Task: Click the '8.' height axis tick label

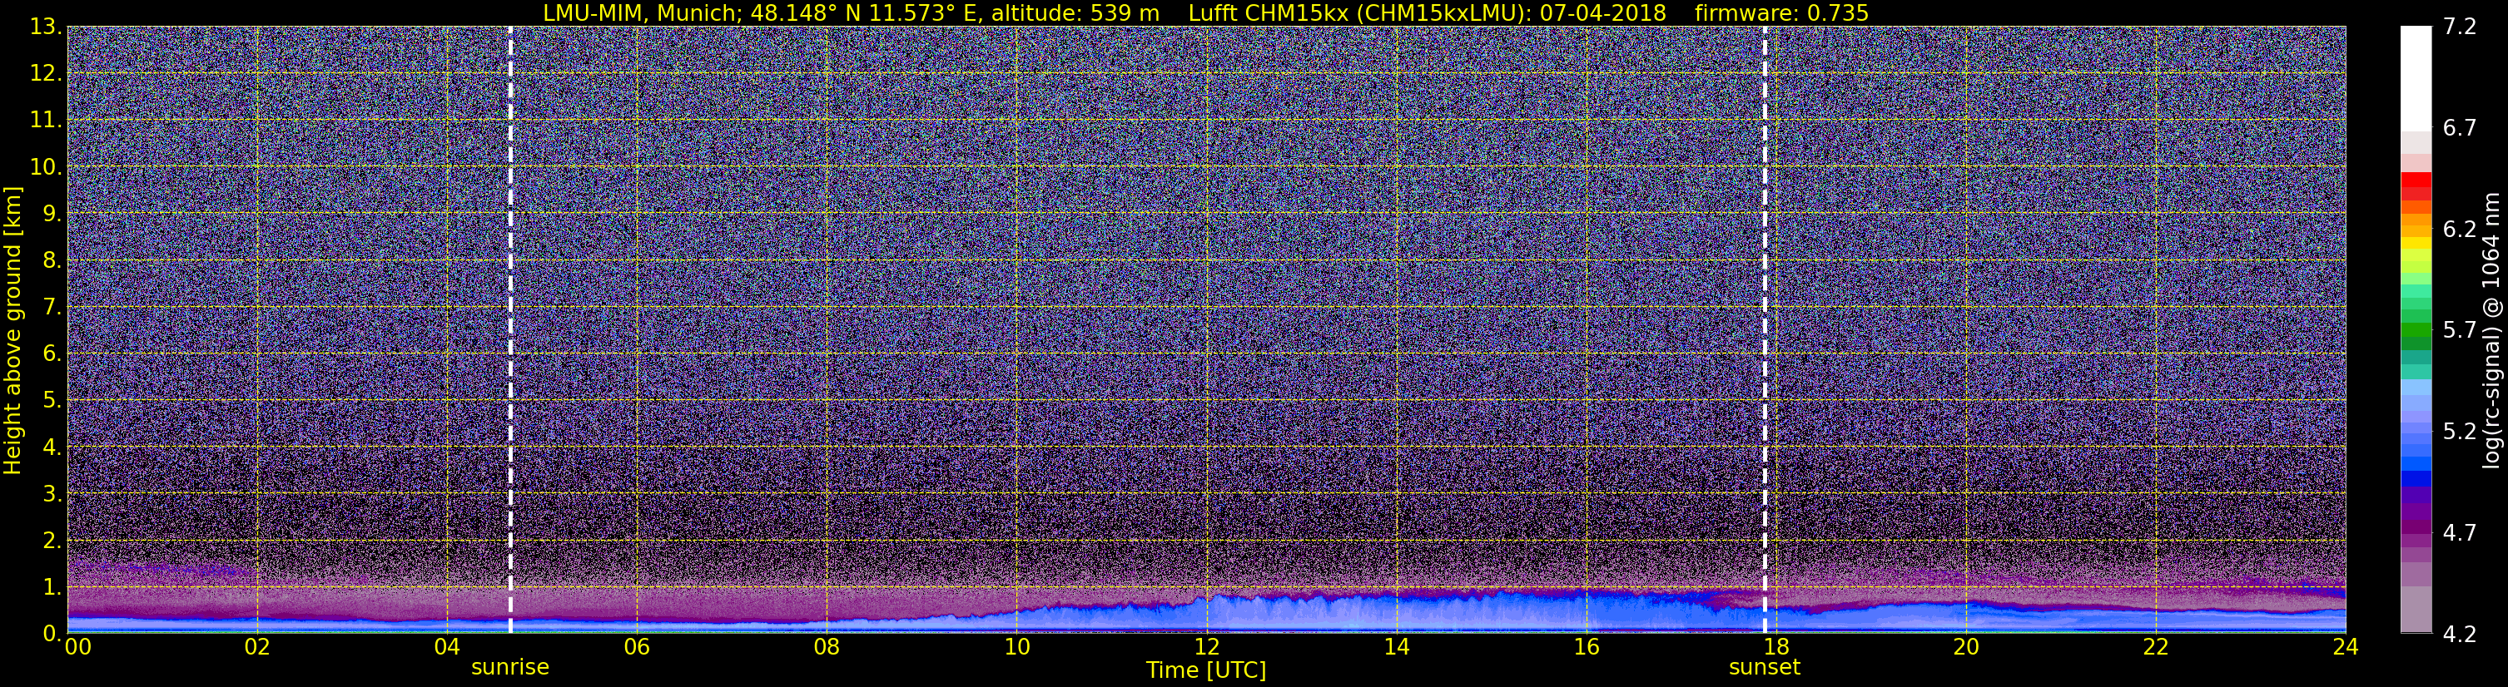Action: (52, 259)
